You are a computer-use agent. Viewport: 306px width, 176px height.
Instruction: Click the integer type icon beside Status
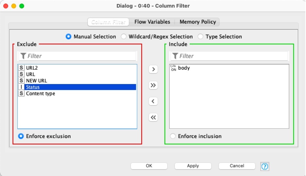pos(21,87)
